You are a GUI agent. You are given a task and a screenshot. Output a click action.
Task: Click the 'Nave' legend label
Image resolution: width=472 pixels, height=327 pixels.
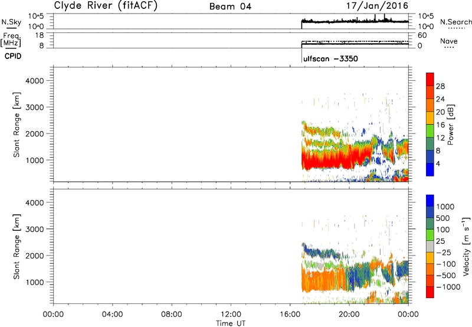point(449,41)
